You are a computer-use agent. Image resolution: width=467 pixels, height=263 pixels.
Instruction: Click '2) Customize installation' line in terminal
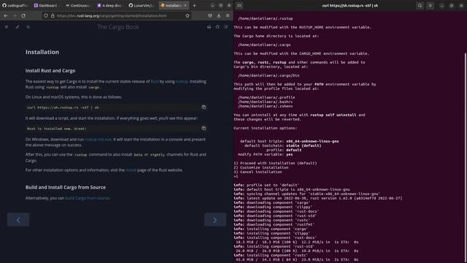[261, 167]
